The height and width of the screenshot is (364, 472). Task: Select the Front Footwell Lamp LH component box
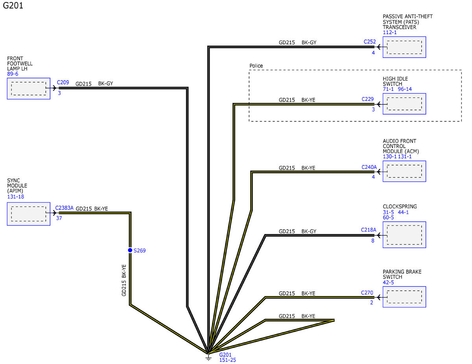[x=28, y=88]
